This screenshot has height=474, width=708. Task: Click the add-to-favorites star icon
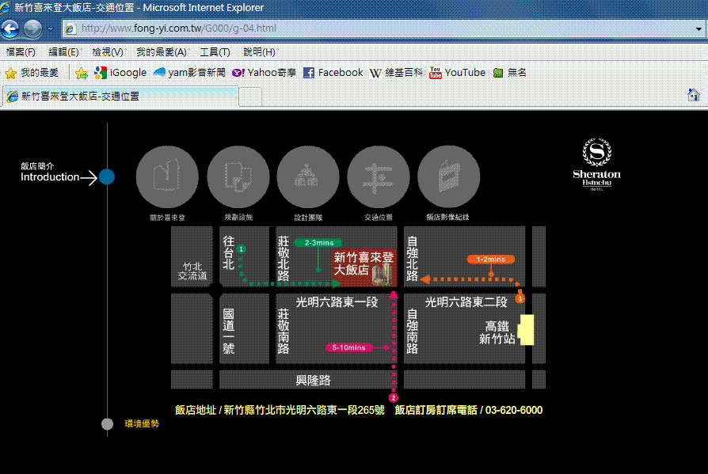click(82, 73)
